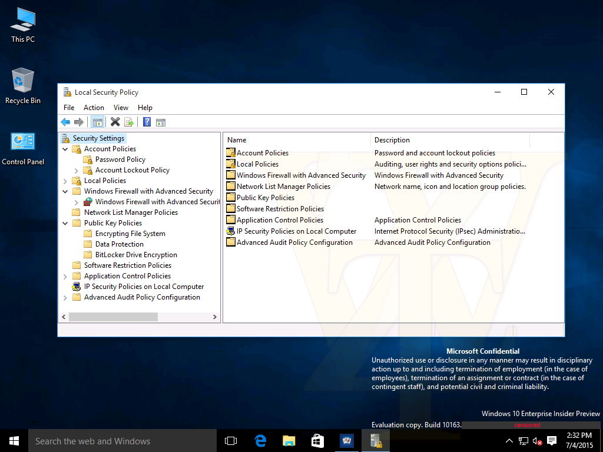Expand the Application Control Policies tree node
603x452 pixels.
tap(65, 277)
